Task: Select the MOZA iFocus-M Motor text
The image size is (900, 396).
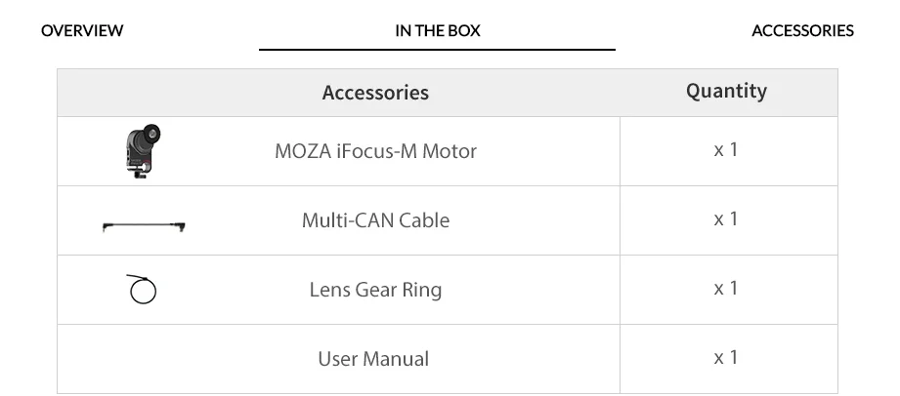Action: coord(375,151)
